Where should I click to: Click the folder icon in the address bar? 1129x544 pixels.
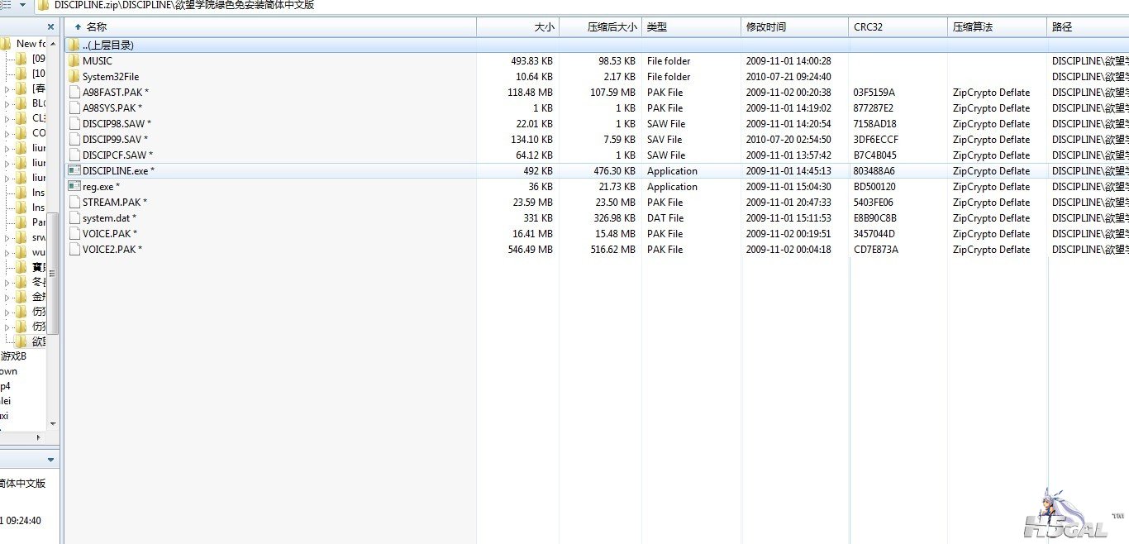(43, 5)
